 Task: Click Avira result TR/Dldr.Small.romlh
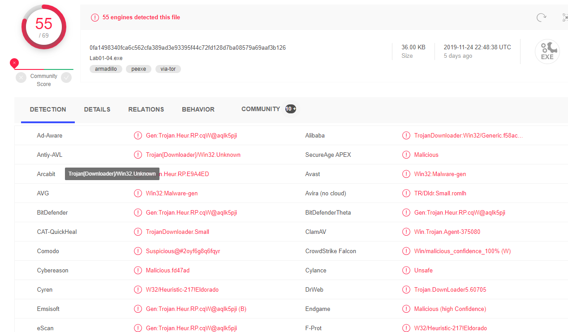tap(440, 193)
